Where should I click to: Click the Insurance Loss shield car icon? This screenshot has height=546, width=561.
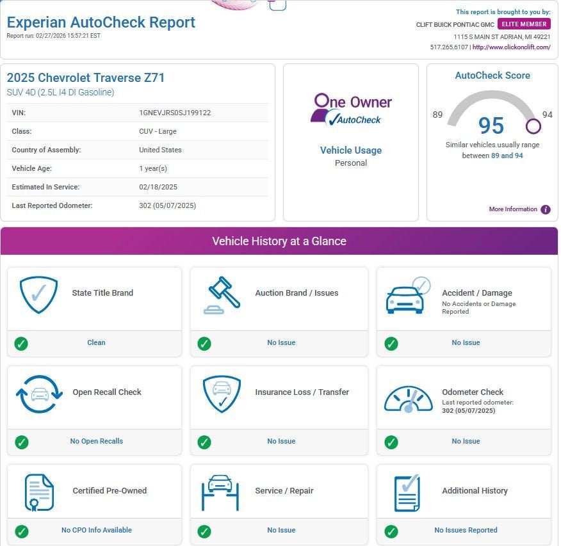pos(222,394)
